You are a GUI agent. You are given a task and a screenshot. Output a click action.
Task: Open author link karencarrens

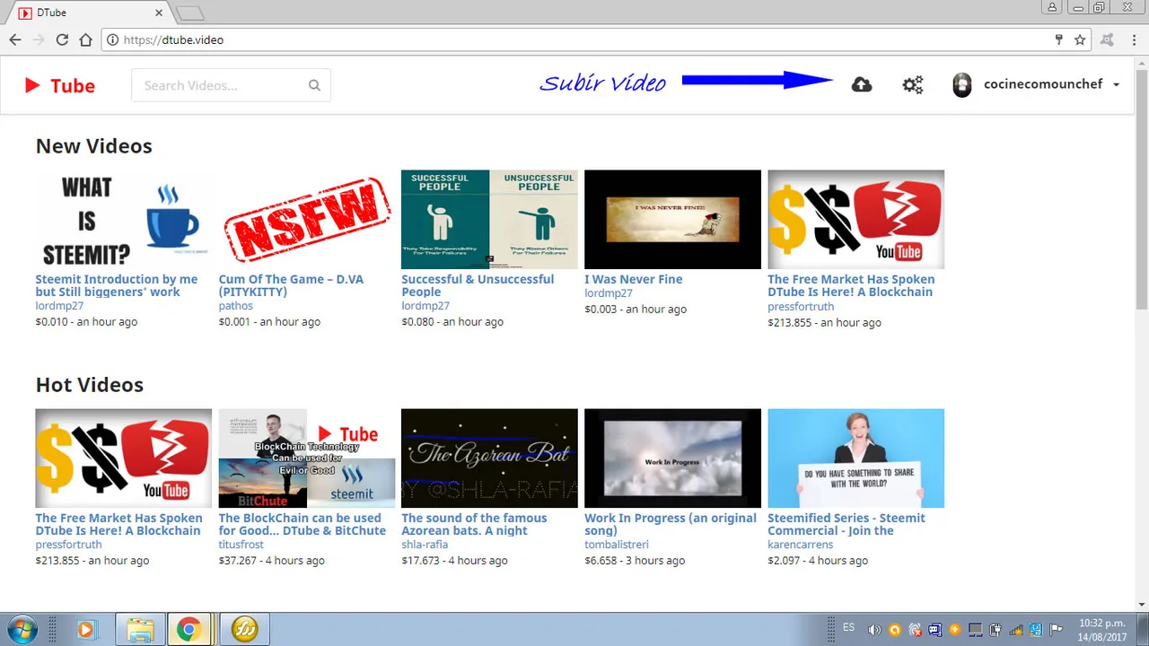[x=801, y=545]
